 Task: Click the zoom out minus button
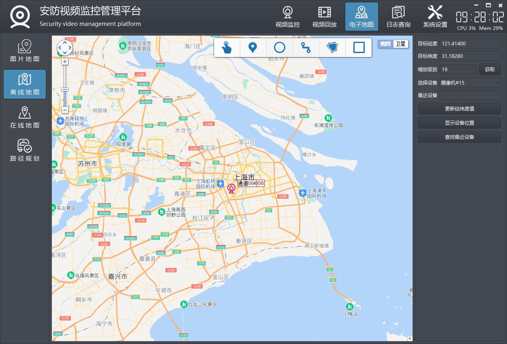tap(65, 110)
